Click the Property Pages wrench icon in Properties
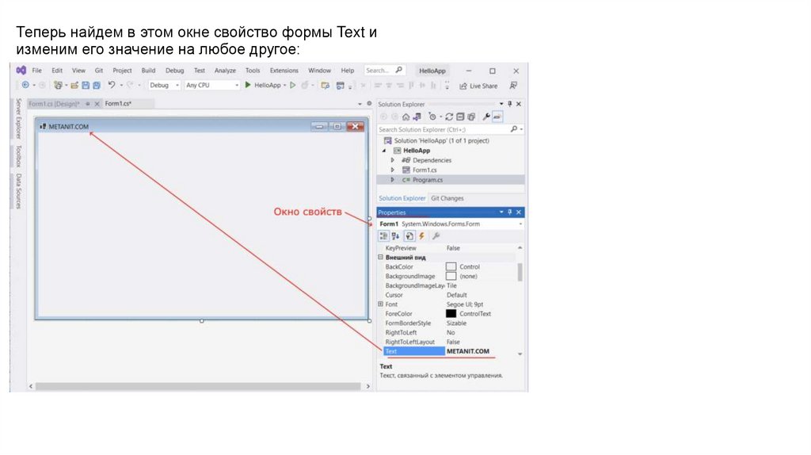 tap(436, 236)
